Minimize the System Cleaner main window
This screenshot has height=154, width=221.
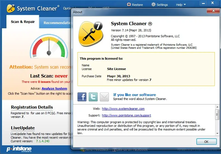pyautogui.click(x=203, y=3)
